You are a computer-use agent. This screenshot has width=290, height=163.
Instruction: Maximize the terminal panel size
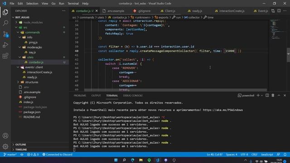[279, 96]
